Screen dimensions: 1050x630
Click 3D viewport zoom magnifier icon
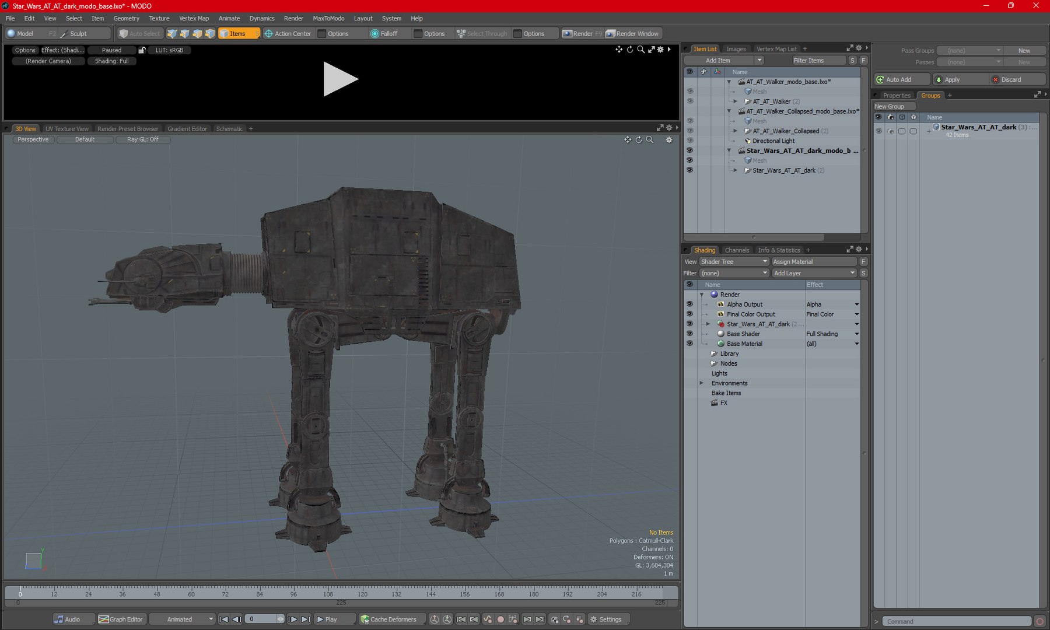coord(650,140)
